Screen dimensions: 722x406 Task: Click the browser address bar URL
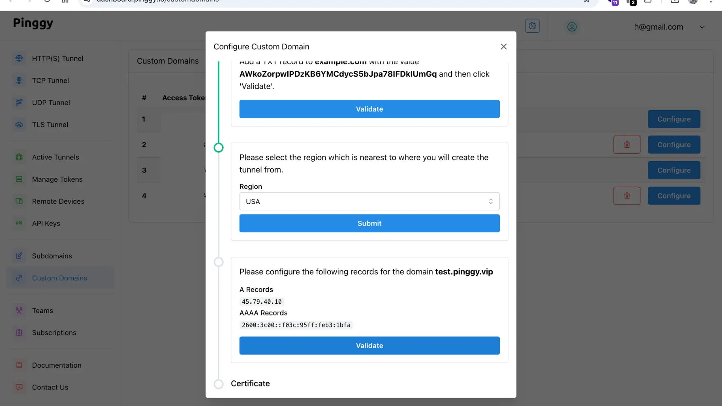click(x=158, y=1)
